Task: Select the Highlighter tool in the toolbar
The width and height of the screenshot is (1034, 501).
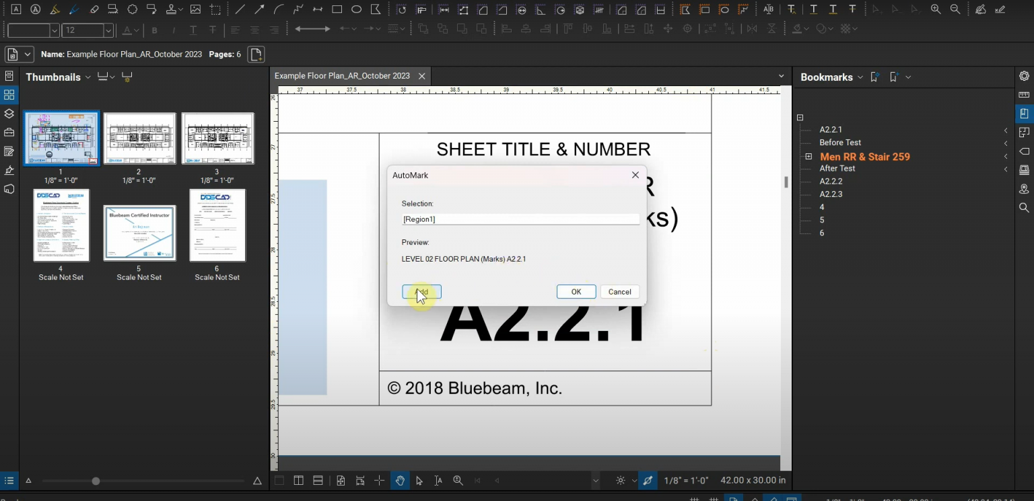Action: (55, 9)
